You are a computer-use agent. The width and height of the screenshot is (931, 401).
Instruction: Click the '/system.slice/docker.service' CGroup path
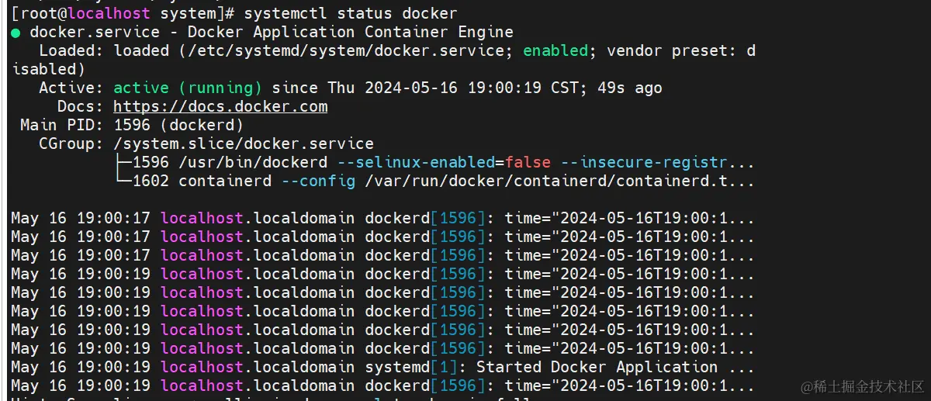point(244,143)
